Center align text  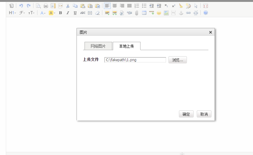115,6
